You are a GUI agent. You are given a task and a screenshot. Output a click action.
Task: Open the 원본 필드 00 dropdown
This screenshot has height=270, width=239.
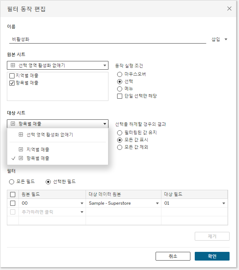(82, 203)
